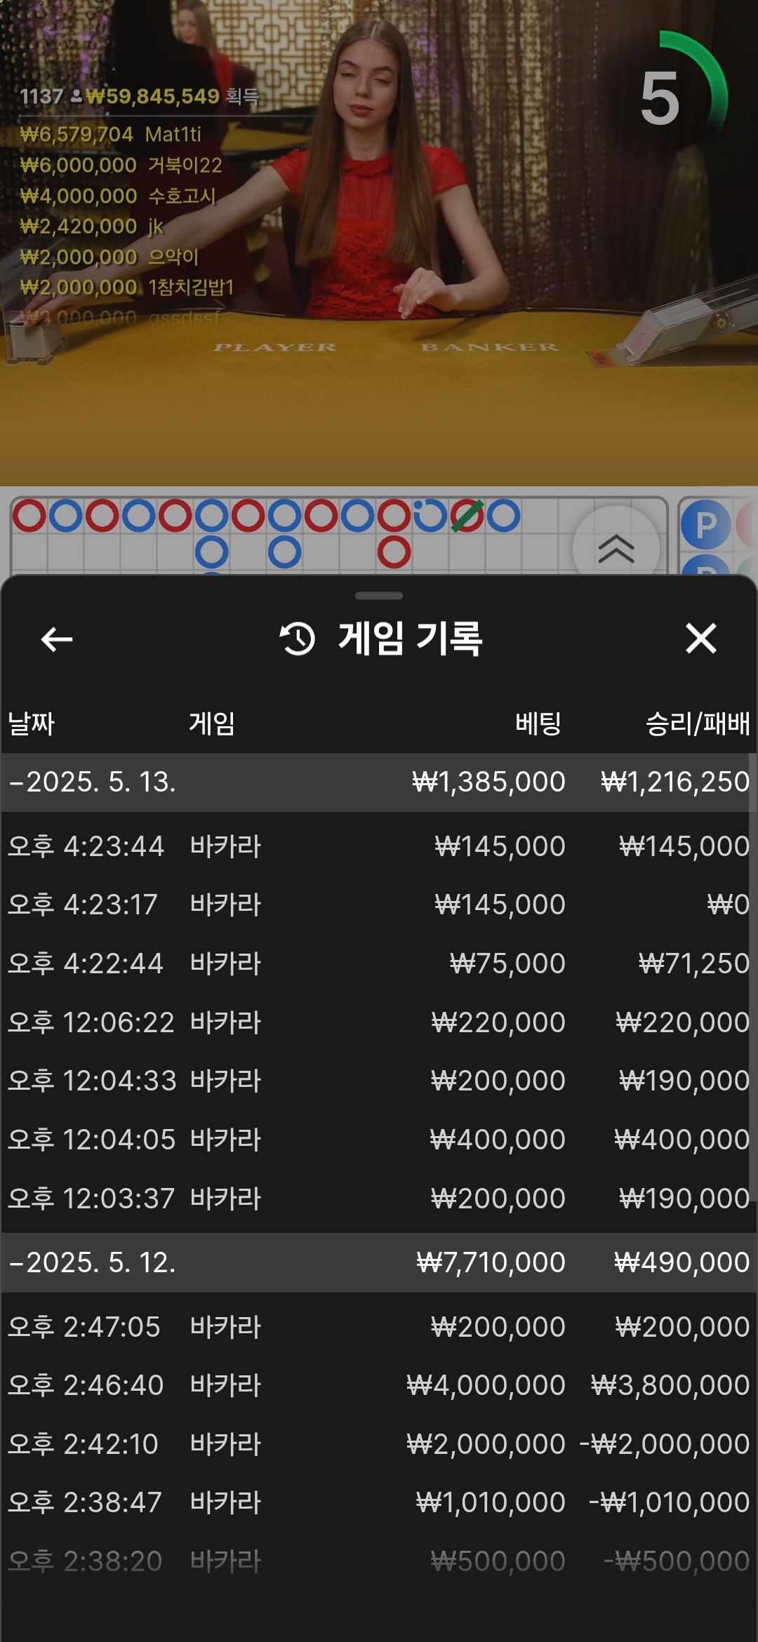This screenshot has height=1642, width=758.
Task: Tap the ₩4,000,000 bet amount in history
Action: pos(486,1385)
